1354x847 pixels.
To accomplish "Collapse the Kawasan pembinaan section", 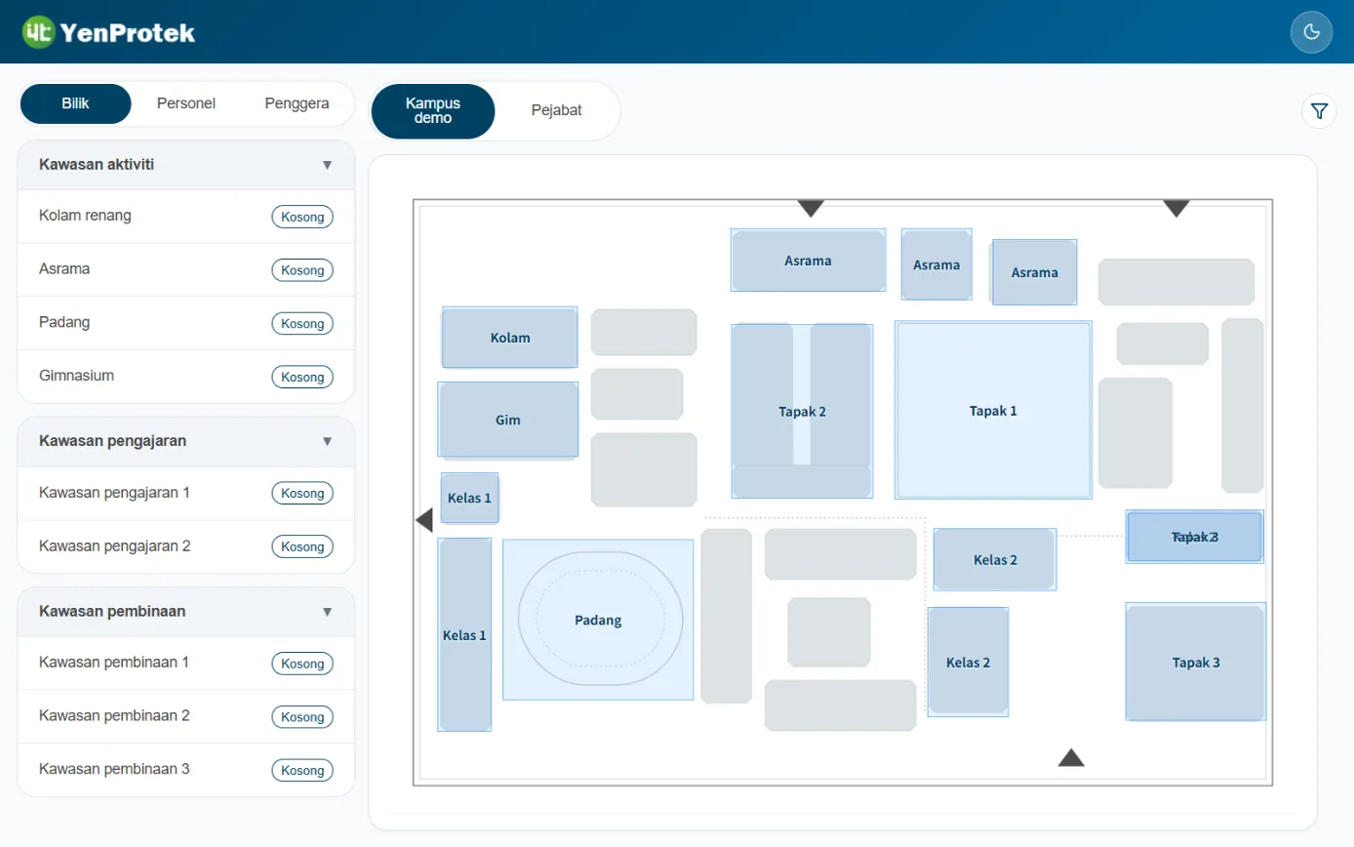I will click(x=328, y=612).
